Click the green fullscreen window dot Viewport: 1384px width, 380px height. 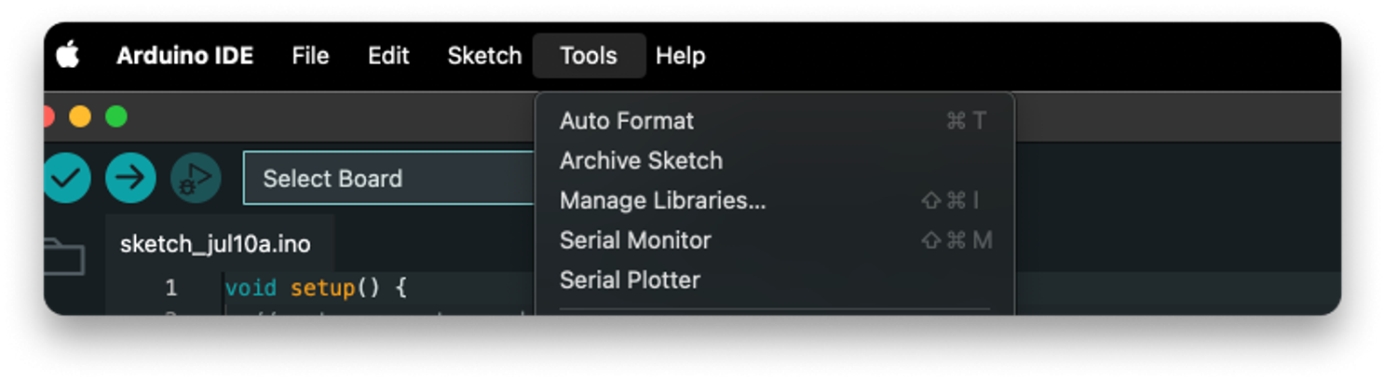(x=115, y=117)
